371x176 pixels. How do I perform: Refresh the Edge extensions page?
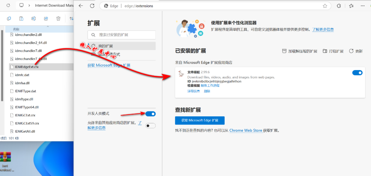92,6
